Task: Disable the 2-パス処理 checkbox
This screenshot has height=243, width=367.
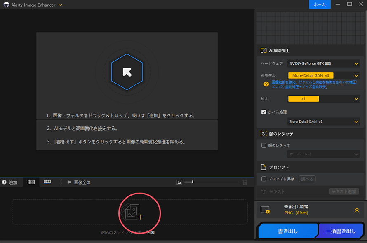Action: click(x=264, y=111)
